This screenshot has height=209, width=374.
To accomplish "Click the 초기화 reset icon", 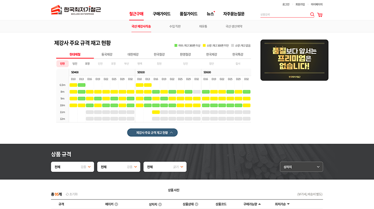I will coord(68,194).
